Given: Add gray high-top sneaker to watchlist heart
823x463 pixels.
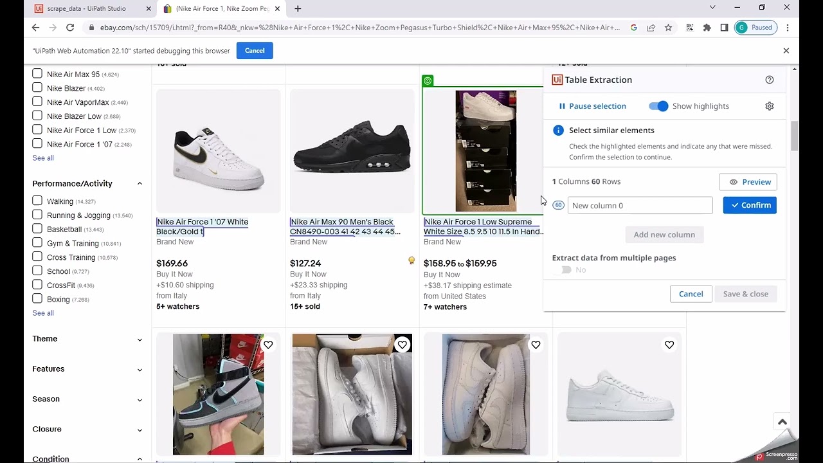Looking at the screenshot, I should pyautogui.click(x=268, y=345).
